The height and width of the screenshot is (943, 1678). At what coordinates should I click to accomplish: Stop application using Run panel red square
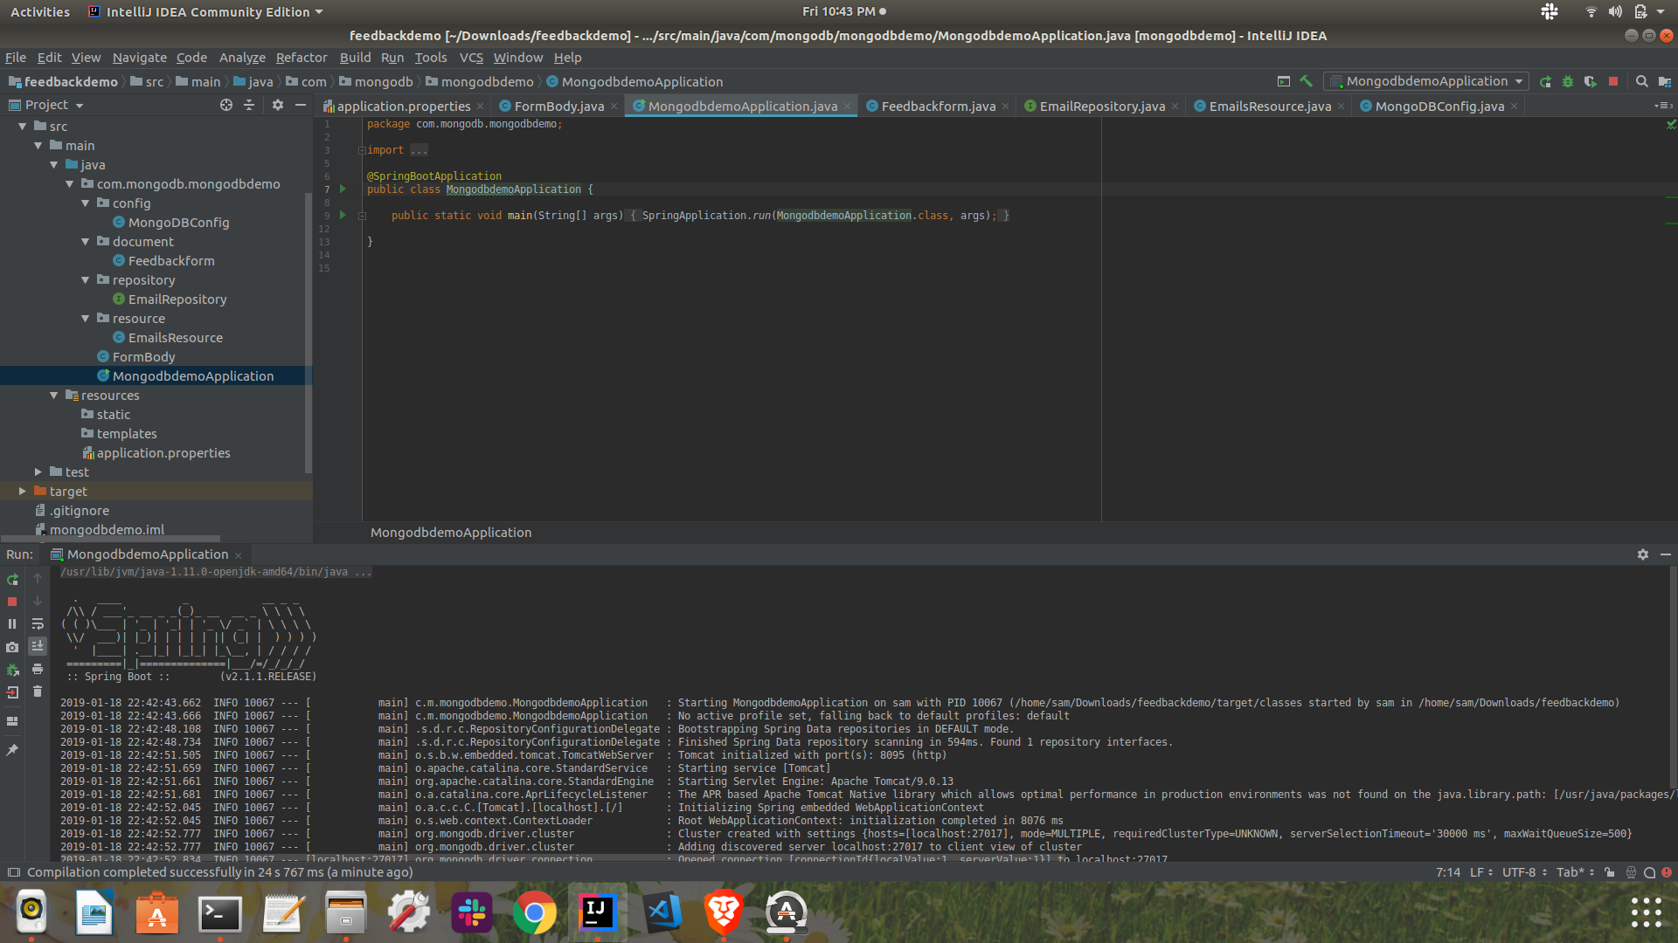pos(12,602)
